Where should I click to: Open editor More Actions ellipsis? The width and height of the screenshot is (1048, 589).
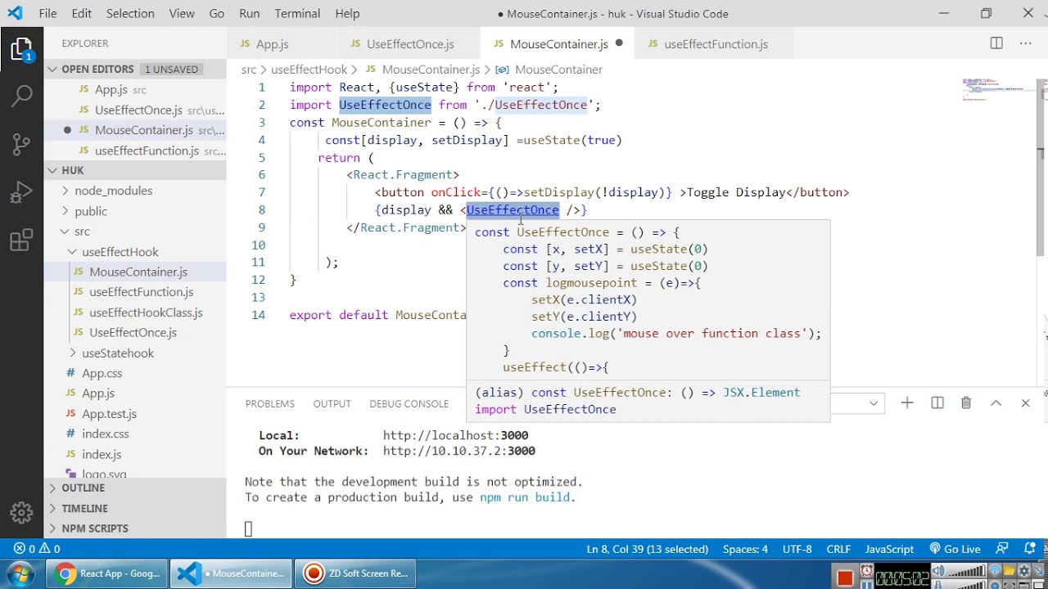click(1025, 43)
